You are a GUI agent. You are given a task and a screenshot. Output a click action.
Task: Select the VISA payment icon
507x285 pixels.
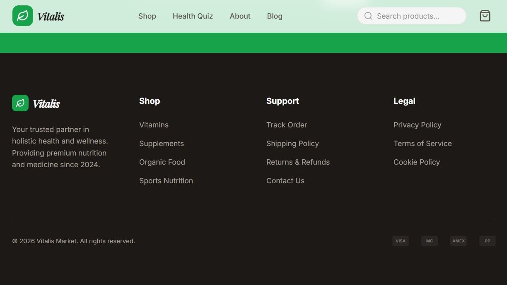click(x=400, y=241)
